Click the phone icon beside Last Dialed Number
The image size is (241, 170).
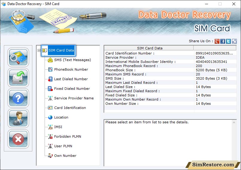point(50,79)
